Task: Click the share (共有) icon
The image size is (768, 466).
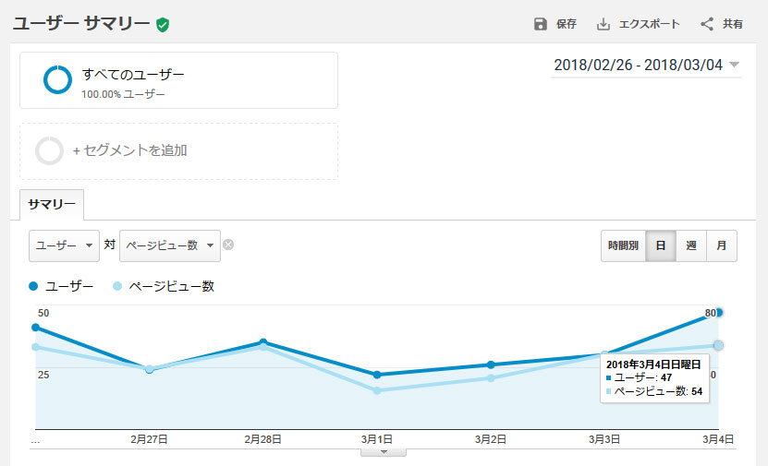Action: tap(707, 24)
